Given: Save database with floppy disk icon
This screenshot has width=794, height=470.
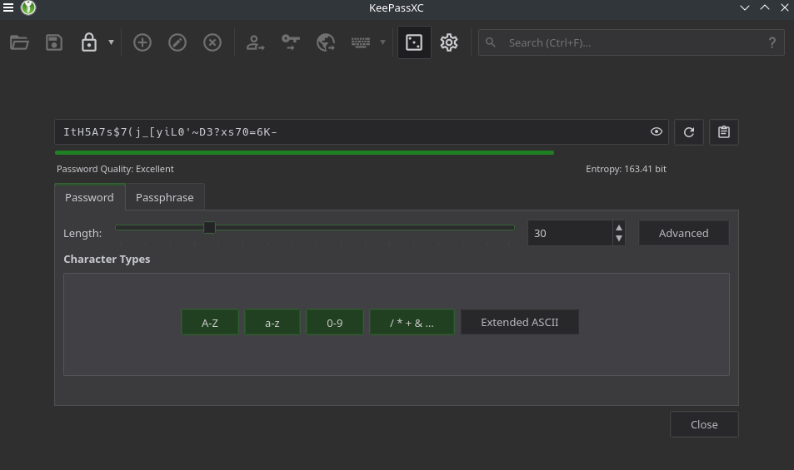Looking at the screenshot, I should pyautogui.click(x=54, y=42).
